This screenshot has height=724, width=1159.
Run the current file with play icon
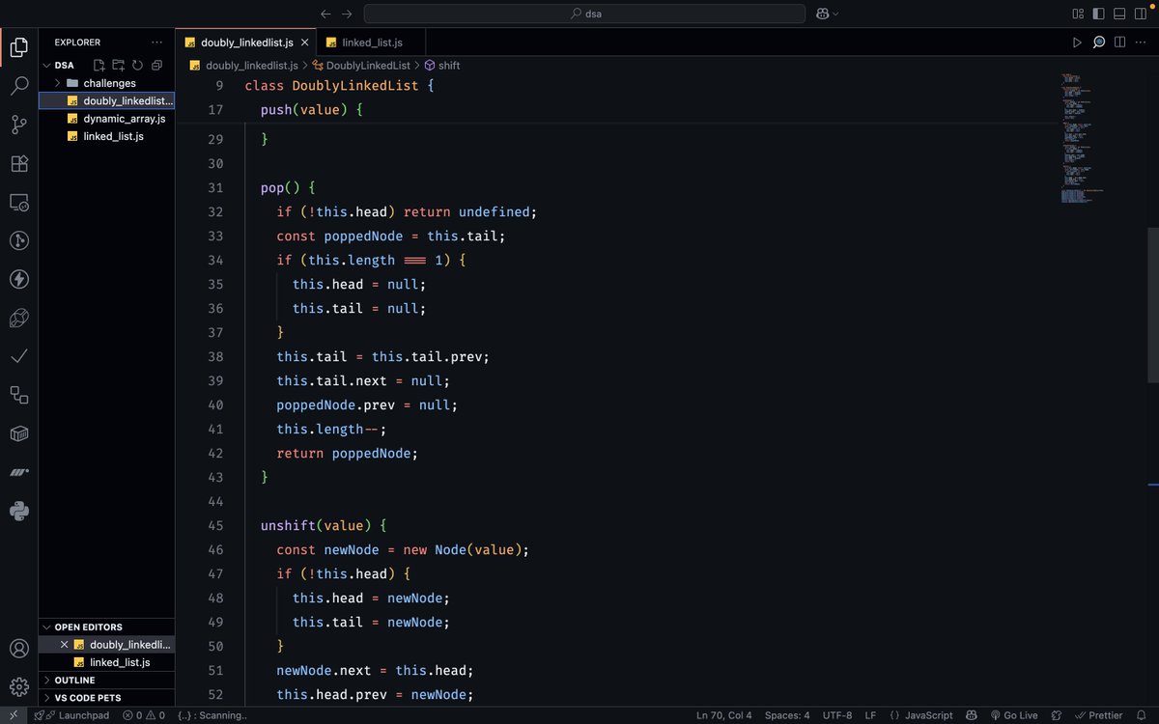coord(1077,42)
